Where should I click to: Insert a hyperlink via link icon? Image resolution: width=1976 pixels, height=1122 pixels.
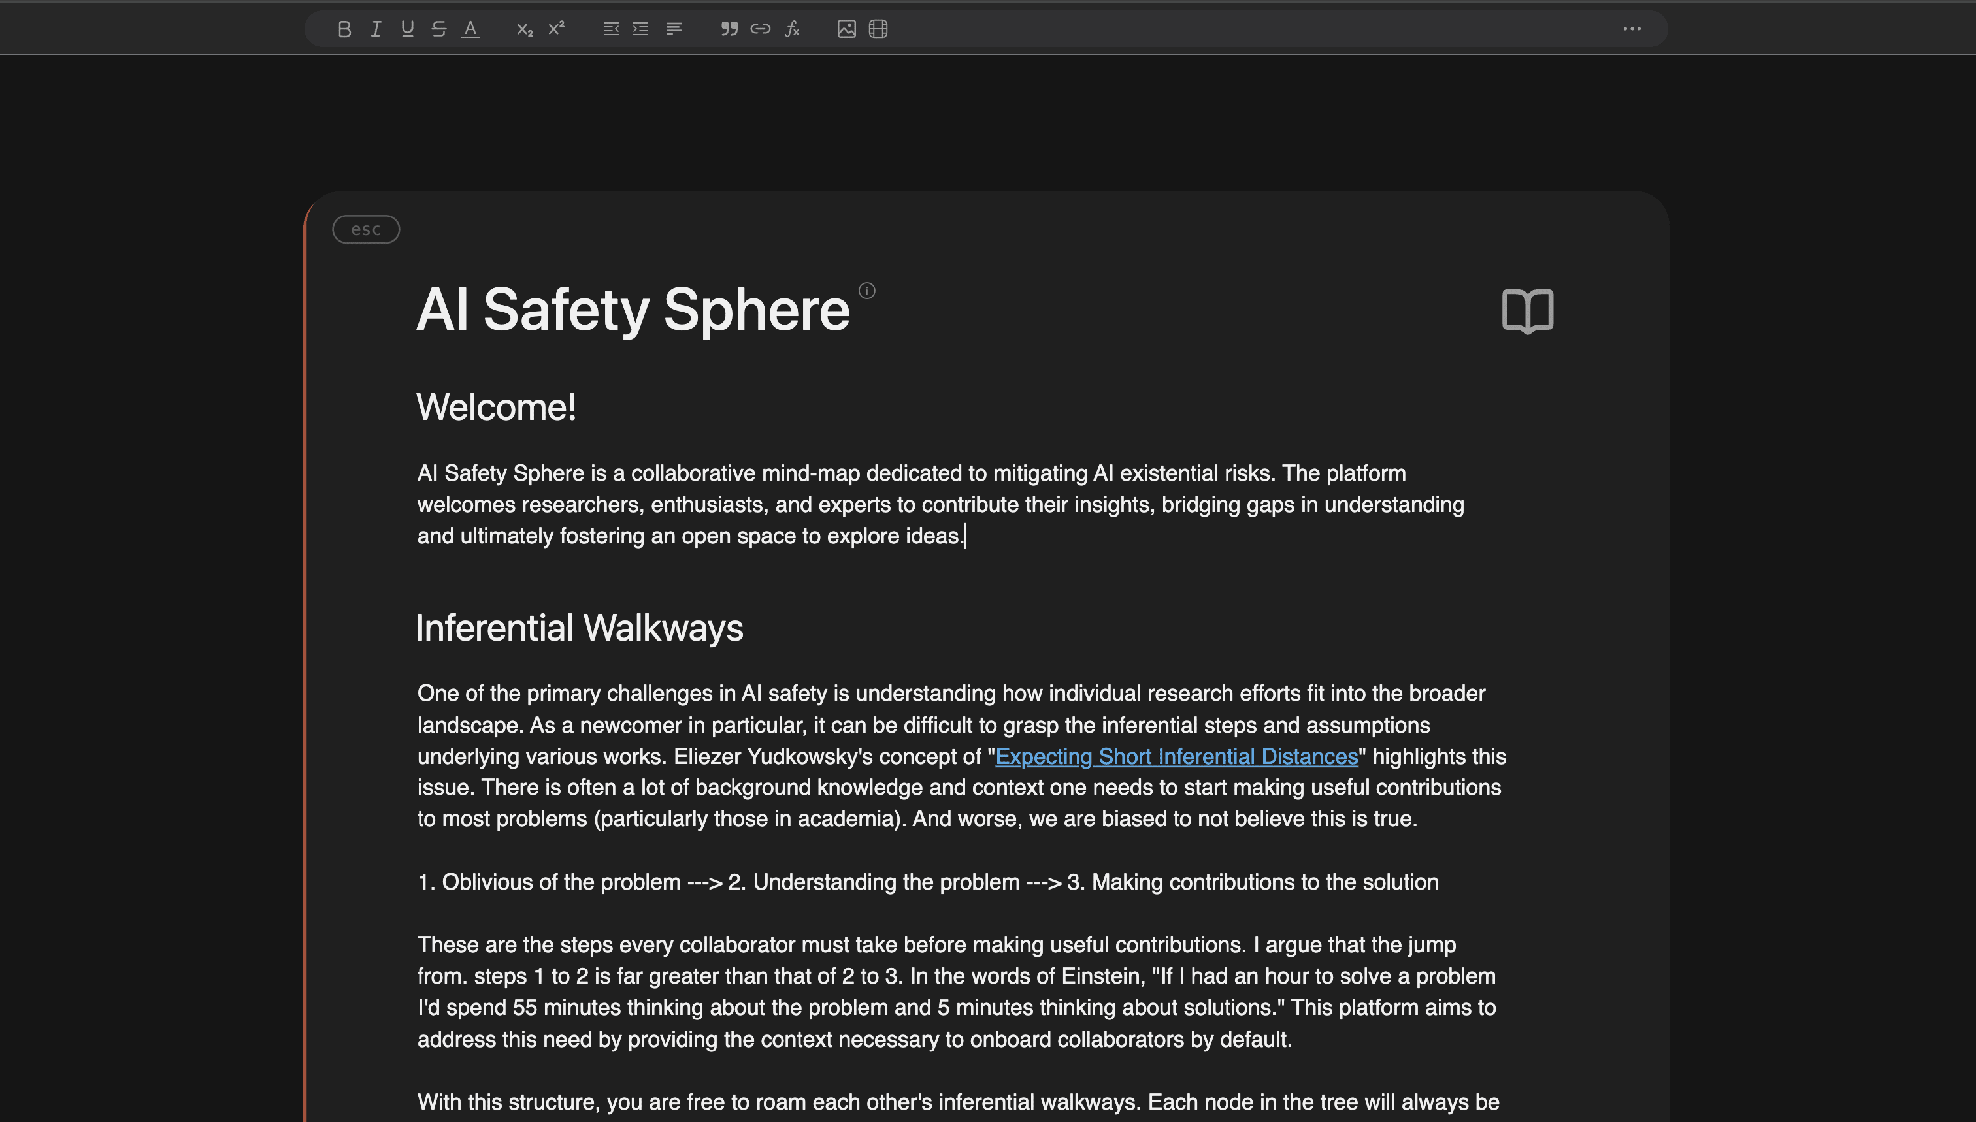[760, 29]
